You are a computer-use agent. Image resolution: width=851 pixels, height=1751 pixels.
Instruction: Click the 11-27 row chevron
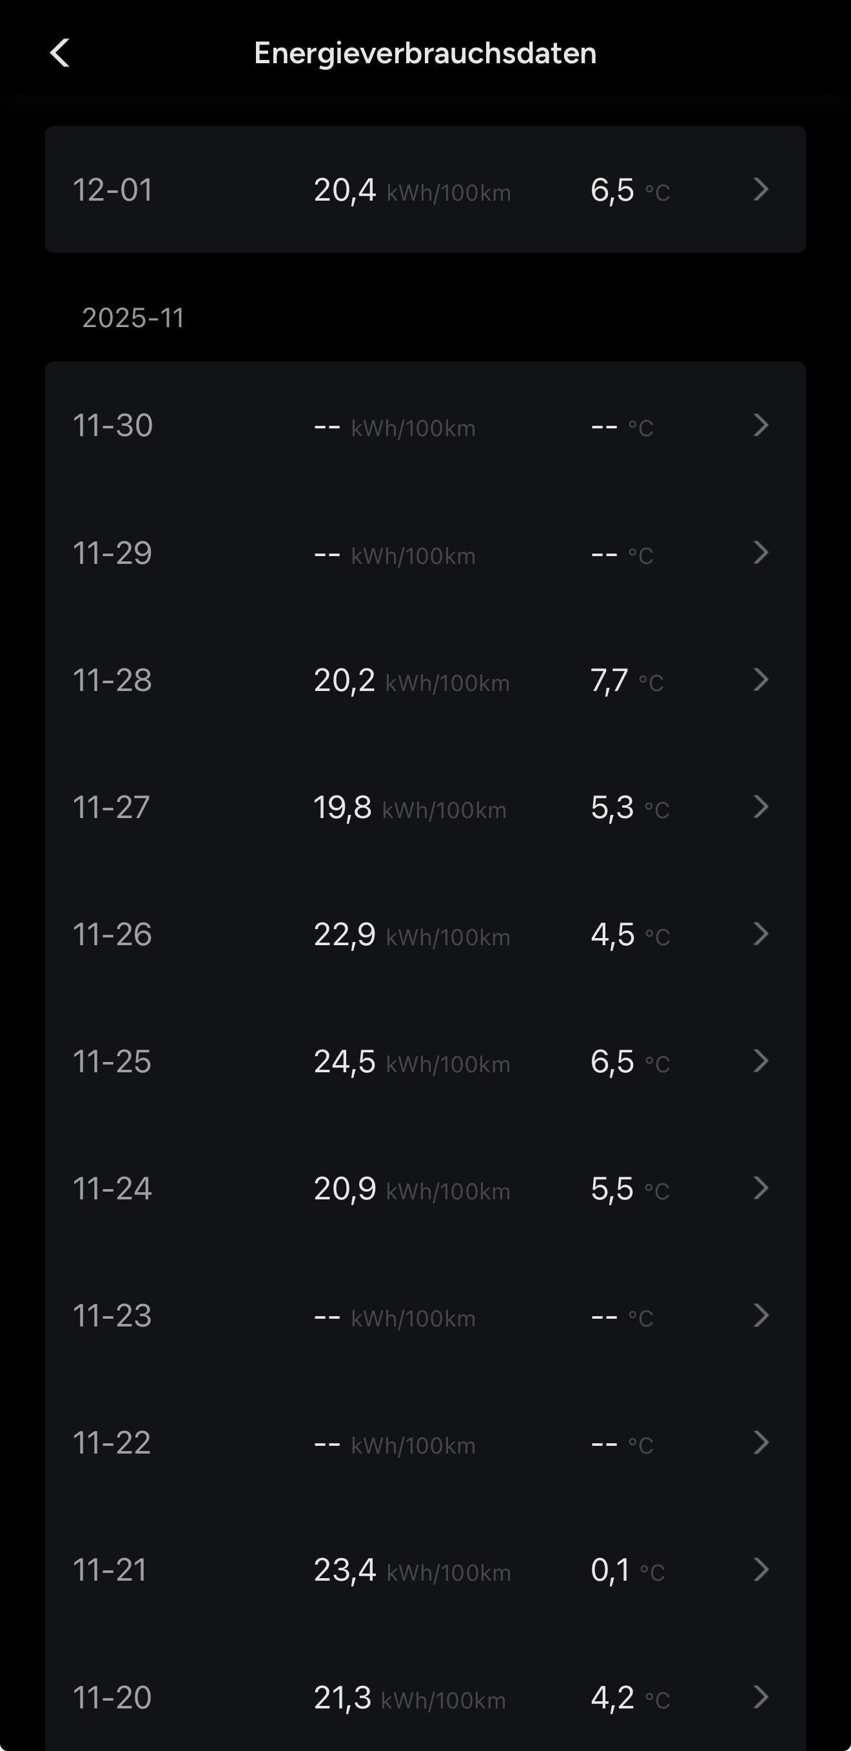[761, 807]
